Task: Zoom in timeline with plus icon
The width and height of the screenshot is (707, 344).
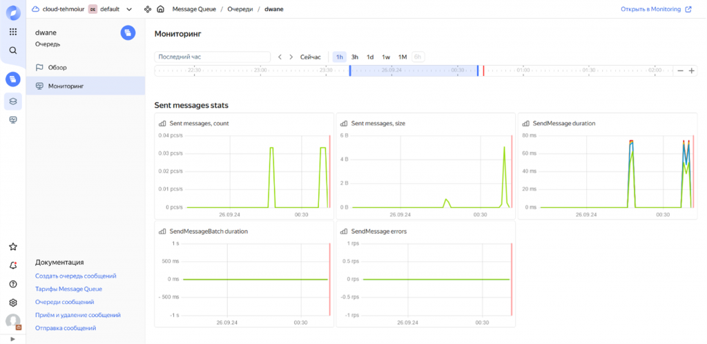Action: [691, 70]
